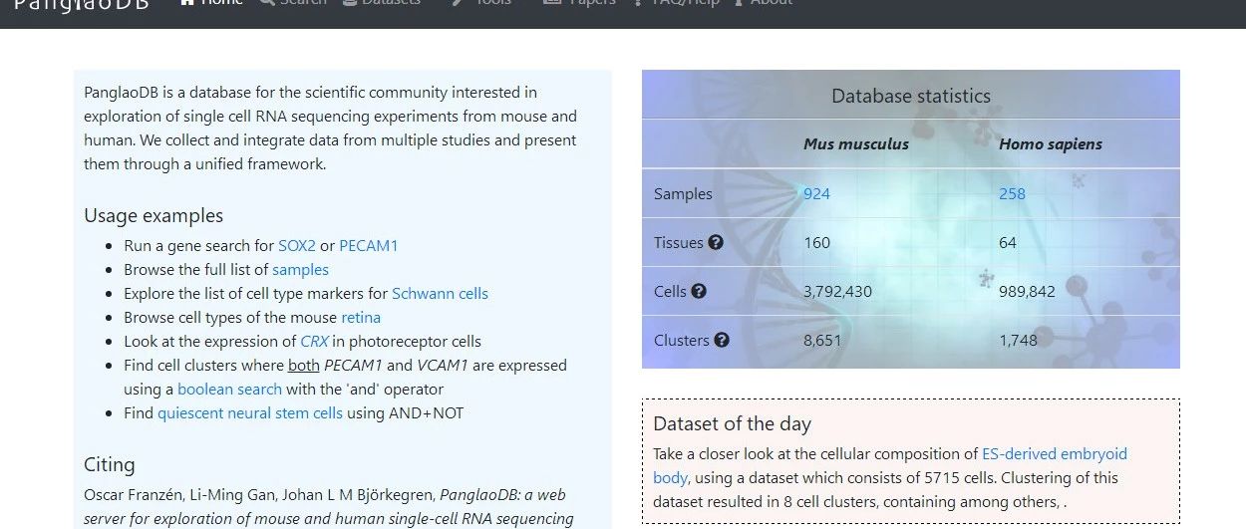Open Schwann cells markers link
Screen dimensions: 1246x529
point(440,294)
